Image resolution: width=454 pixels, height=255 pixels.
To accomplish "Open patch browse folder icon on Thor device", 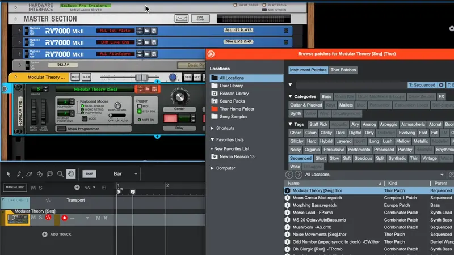I will point(148,89).
